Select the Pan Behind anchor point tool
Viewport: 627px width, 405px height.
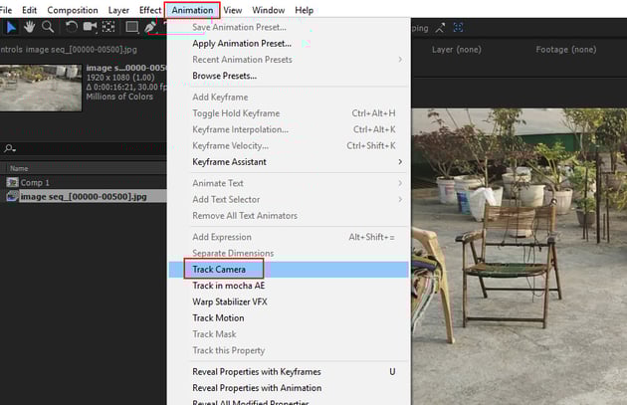pos(108,27)
